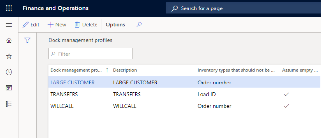The width and height of the screenshot is (321, 138).
Task: Click the WILLCALL description cell
Action: pyautogui.click(x=124, y=106)
